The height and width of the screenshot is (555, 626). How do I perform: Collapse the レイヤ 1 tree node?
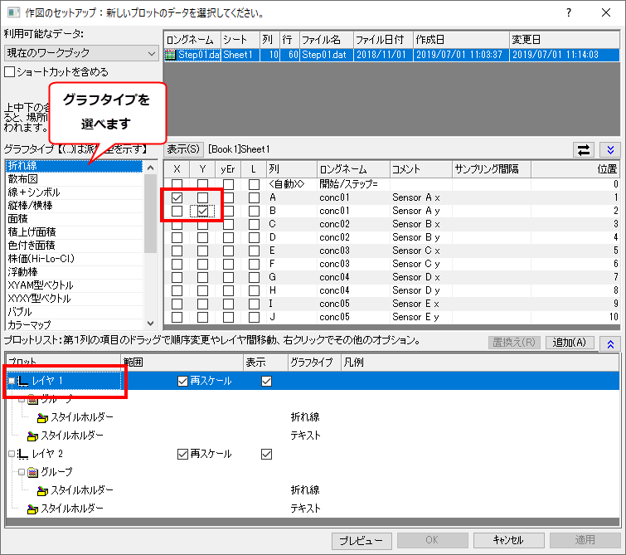click(x=11, y=381)
